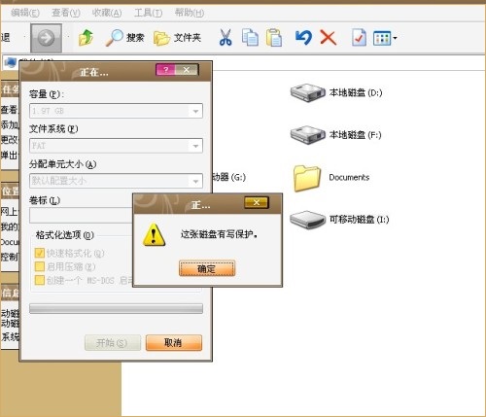
Task: Click the help question mark in the format dialog
Action: pyautogui.click(x=165, y=70)
